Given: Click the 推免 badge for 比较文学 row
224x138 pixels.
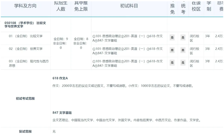Looking at the screenshot, I should pyautogui.click(x=172, y=38).
